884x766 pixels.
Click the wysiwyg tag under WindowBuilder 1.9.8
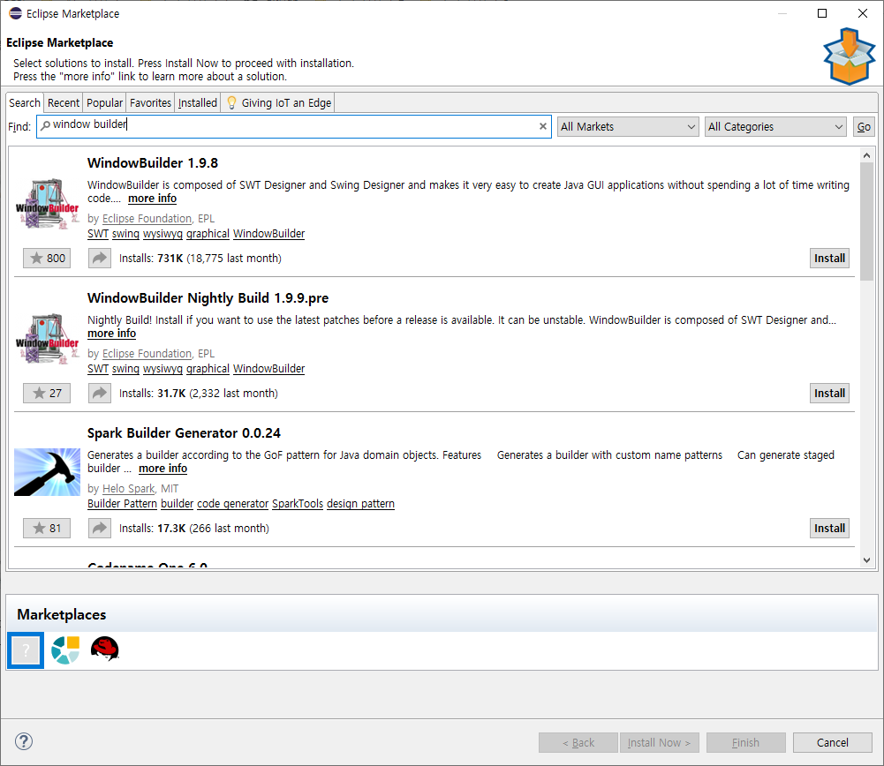click(x=162, y=234)
